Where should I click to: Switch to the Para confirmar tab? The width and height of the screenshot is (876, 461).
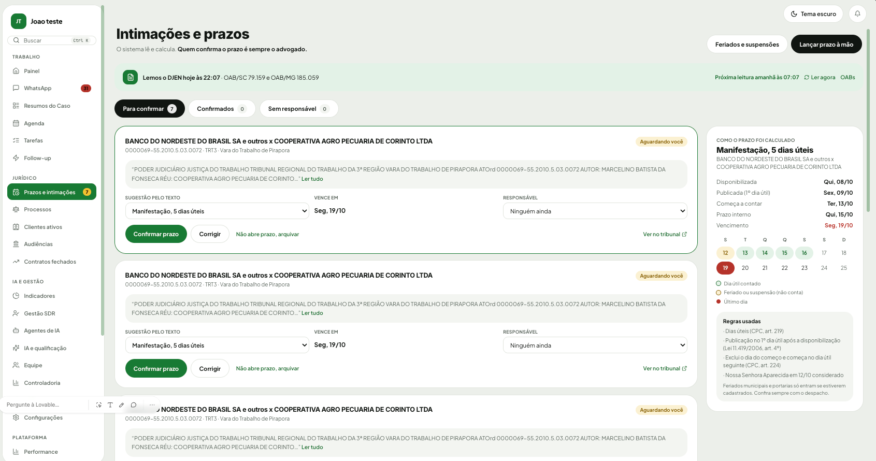[150, 109]
